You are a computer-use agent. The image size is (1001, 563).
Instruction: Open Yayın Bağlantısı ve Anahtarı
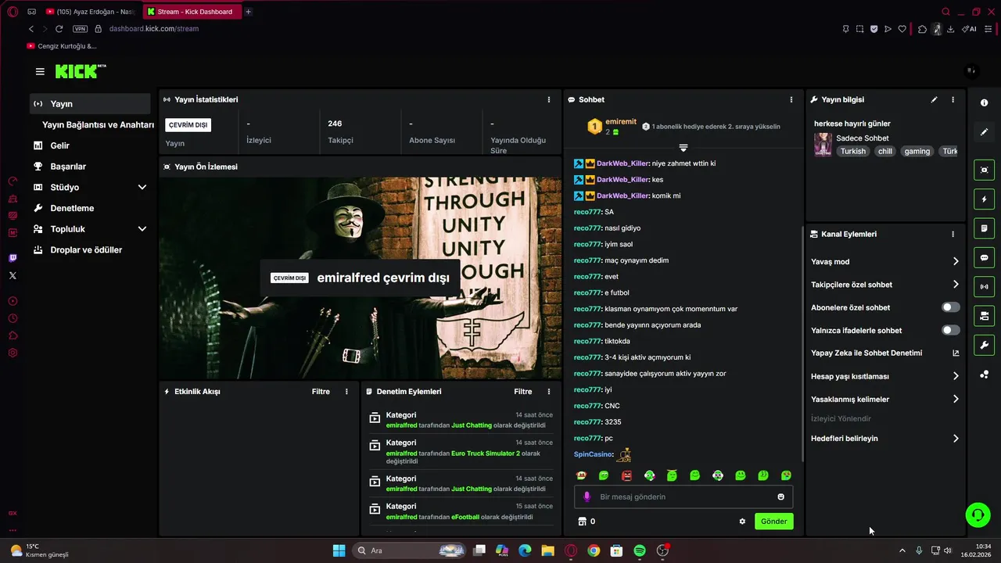tap(98, 124)
